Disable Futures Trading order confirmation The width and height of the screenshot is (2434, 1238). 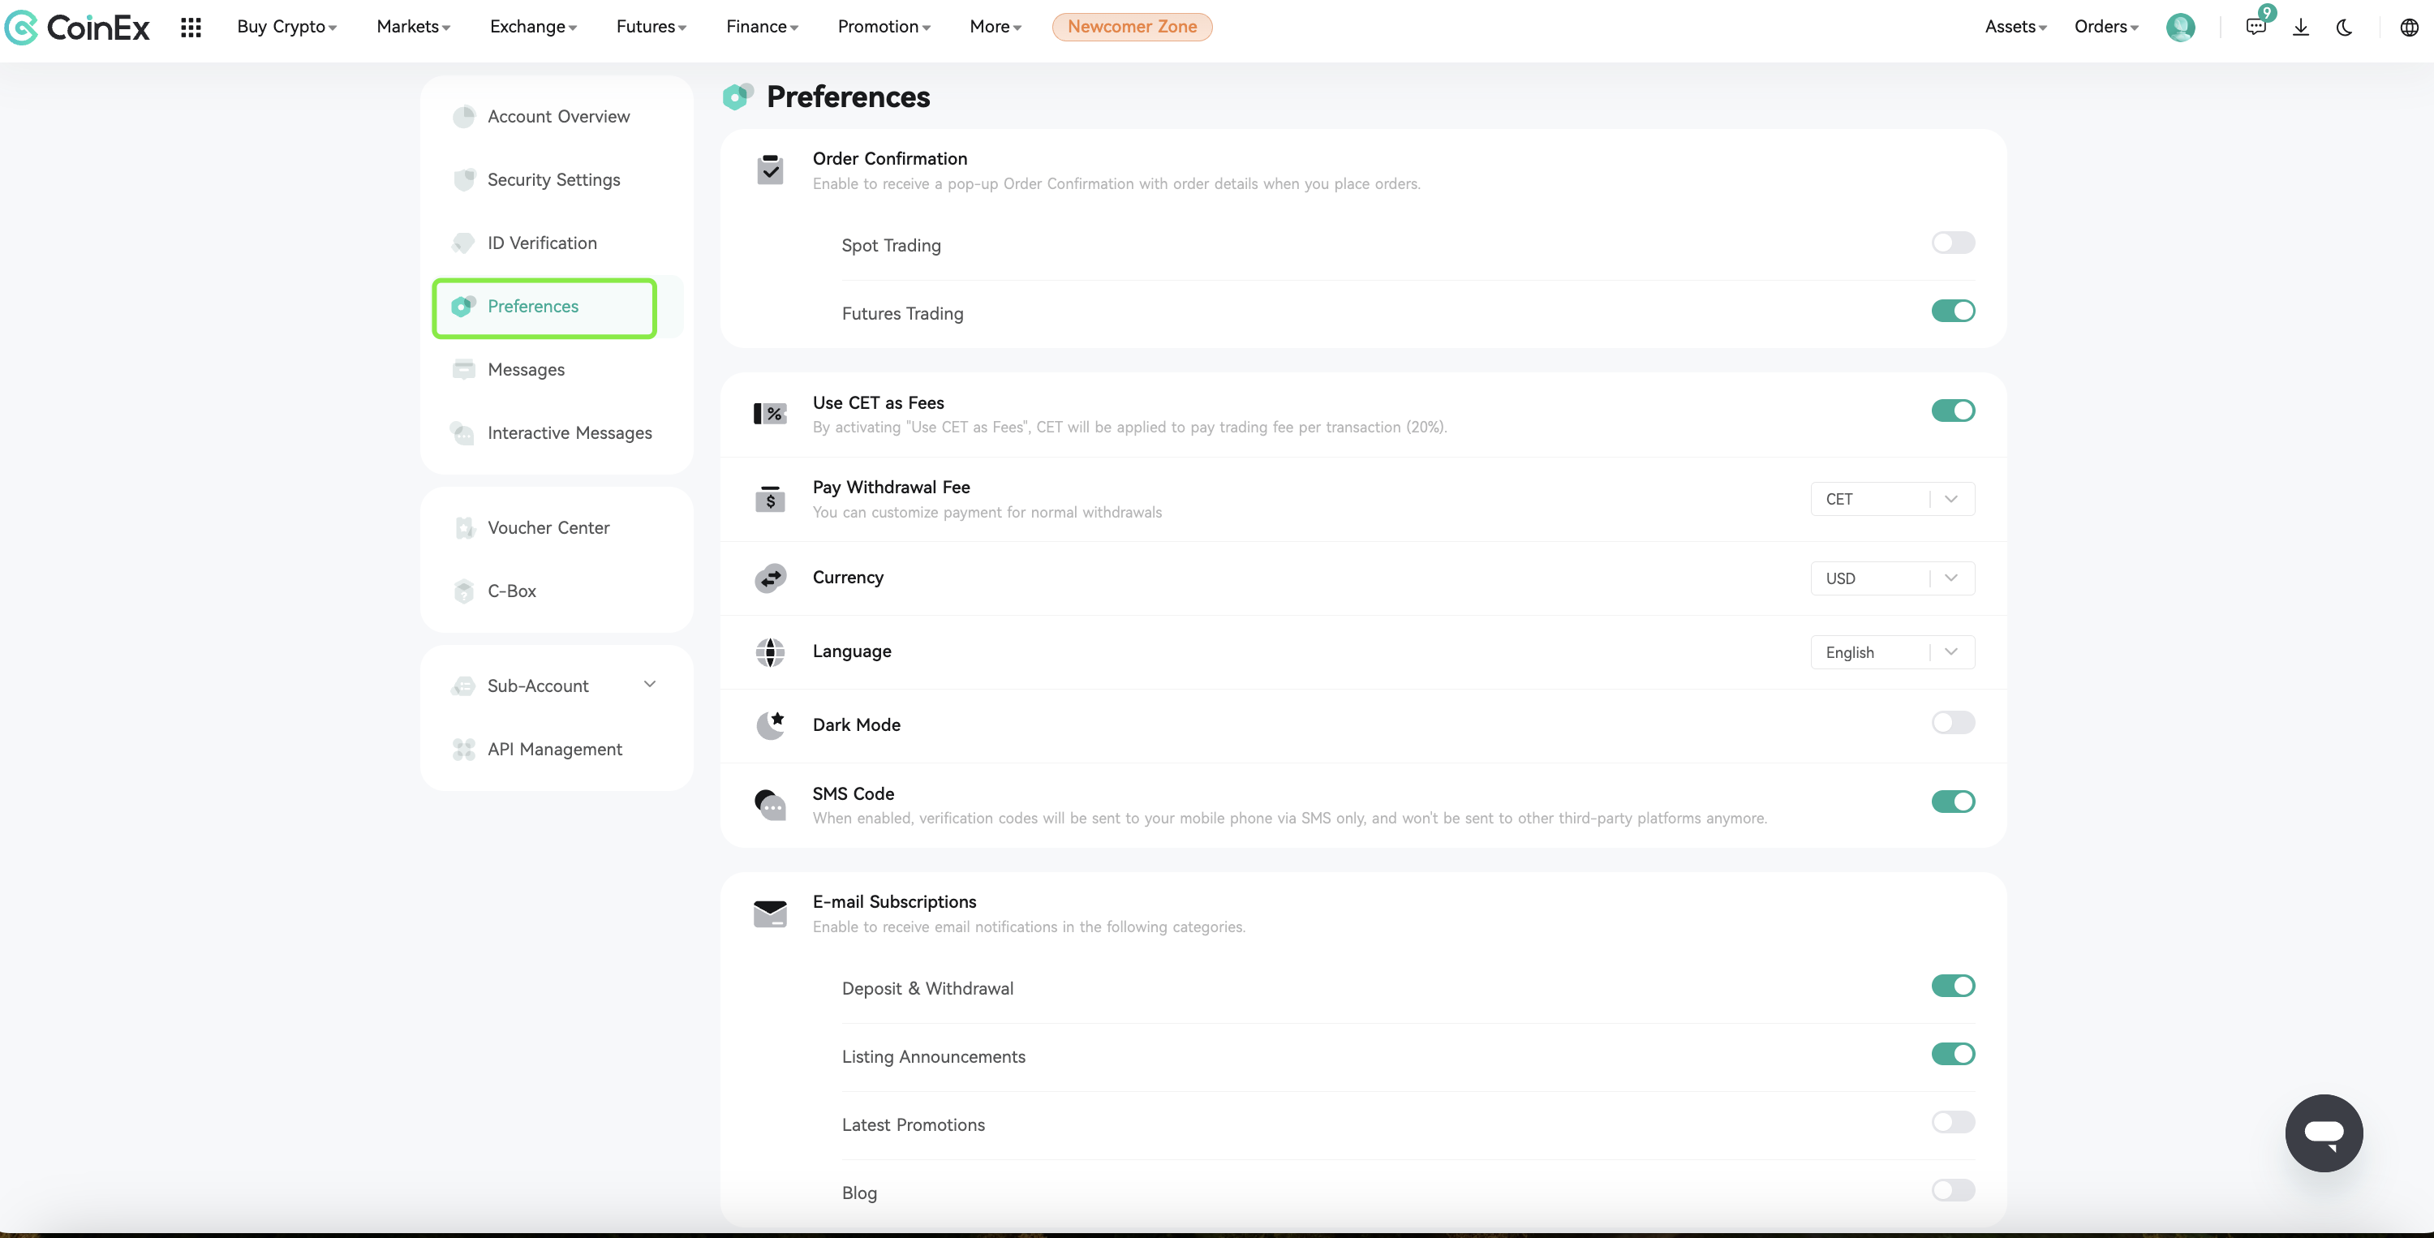coord(1953,311)
